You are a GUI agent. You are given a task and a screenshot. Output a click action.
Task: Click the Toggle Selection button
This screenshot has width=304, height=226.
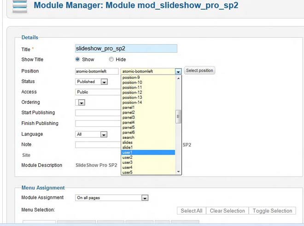pyautogui.click(x=272, y=211)
